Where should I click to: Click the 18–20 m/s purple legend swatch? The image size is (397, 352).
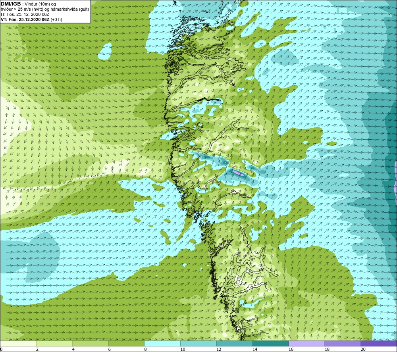(343, 344)
